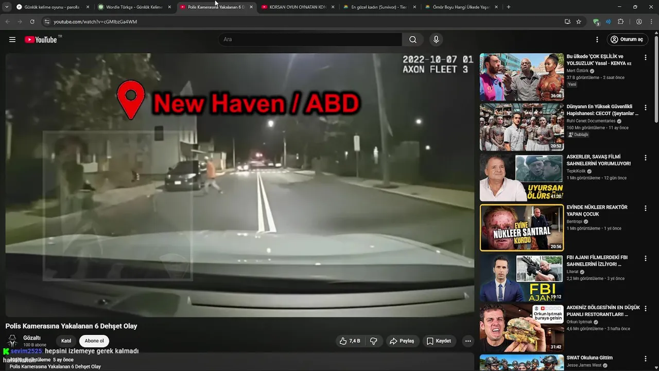This screenshot has height=371, width=659.
Task: Dislike the video with thumbs-down icon
Action: [x=374, y=341]
